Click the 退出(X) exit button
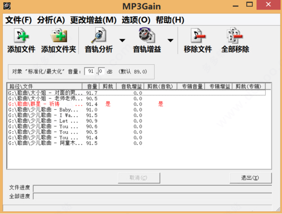 [250, 178]
